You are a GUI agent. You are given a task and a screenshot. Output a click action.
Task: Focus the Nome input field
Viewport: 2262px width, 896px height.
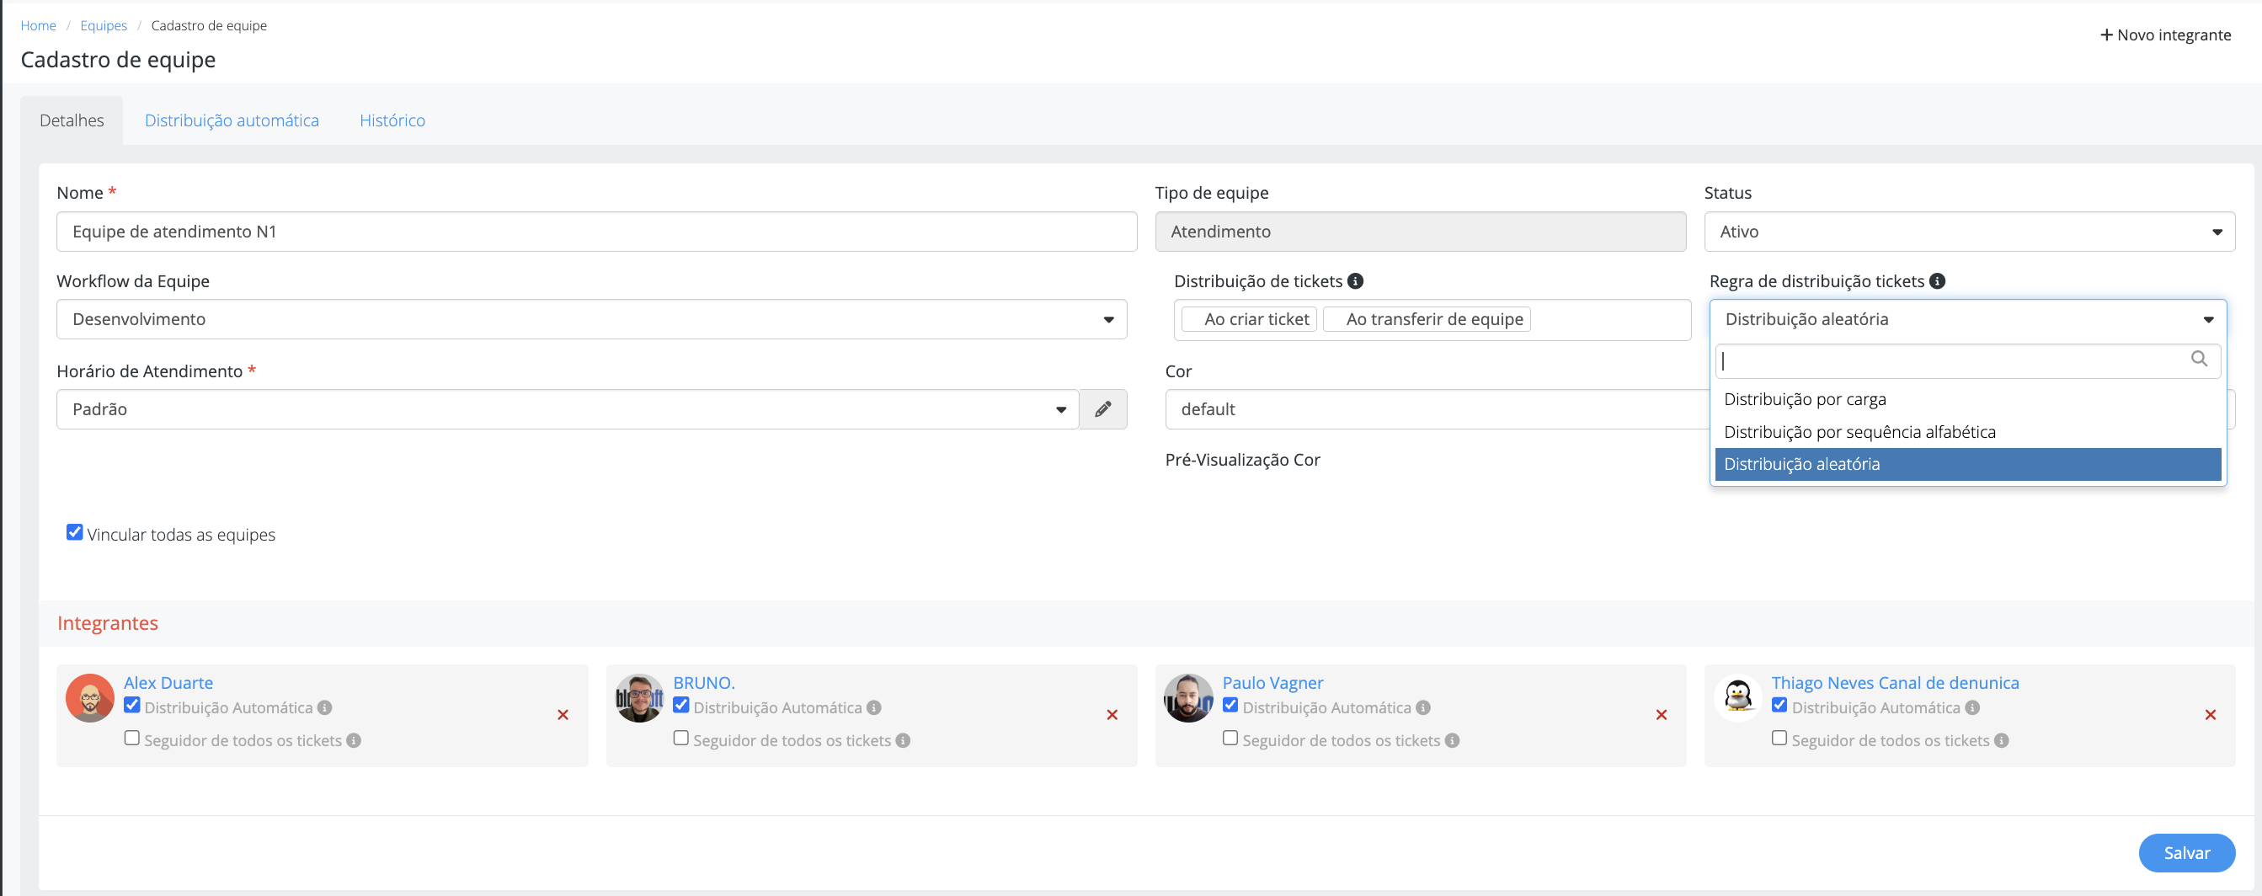click(597, 232)
